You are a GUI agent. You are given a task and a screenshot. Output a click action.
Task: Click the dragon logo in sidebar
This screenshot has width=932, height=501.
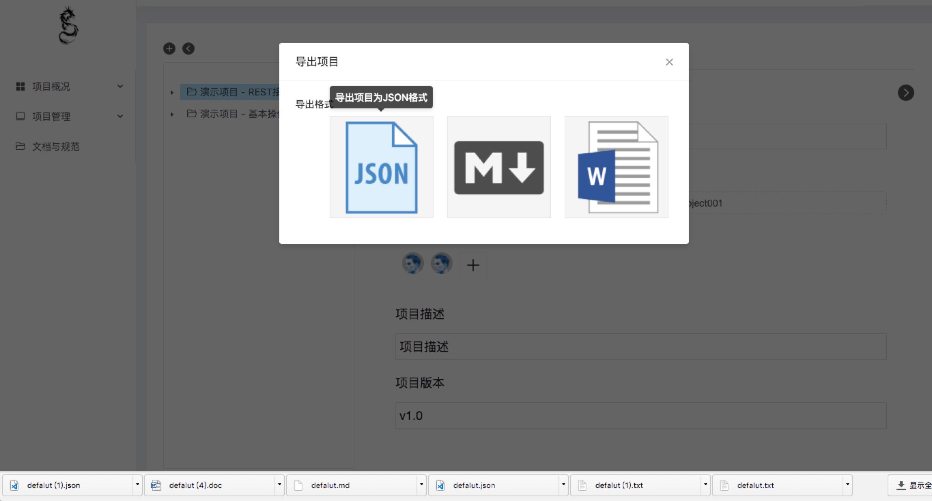[x=68, y=25]
